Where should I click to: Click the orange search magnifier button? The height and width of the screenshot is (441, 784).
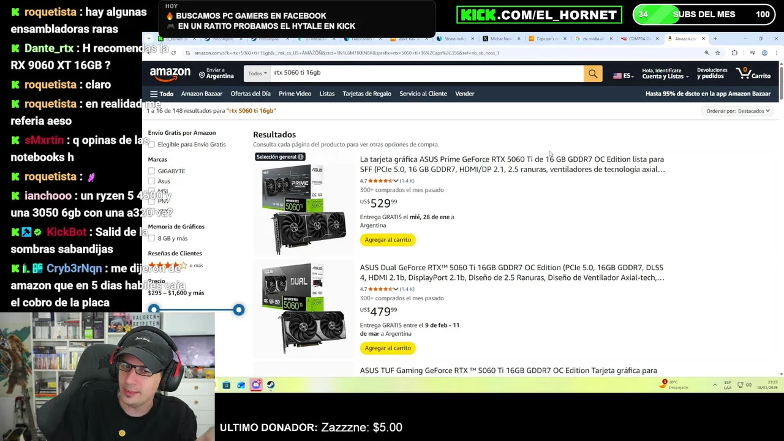tap(592, 73)
